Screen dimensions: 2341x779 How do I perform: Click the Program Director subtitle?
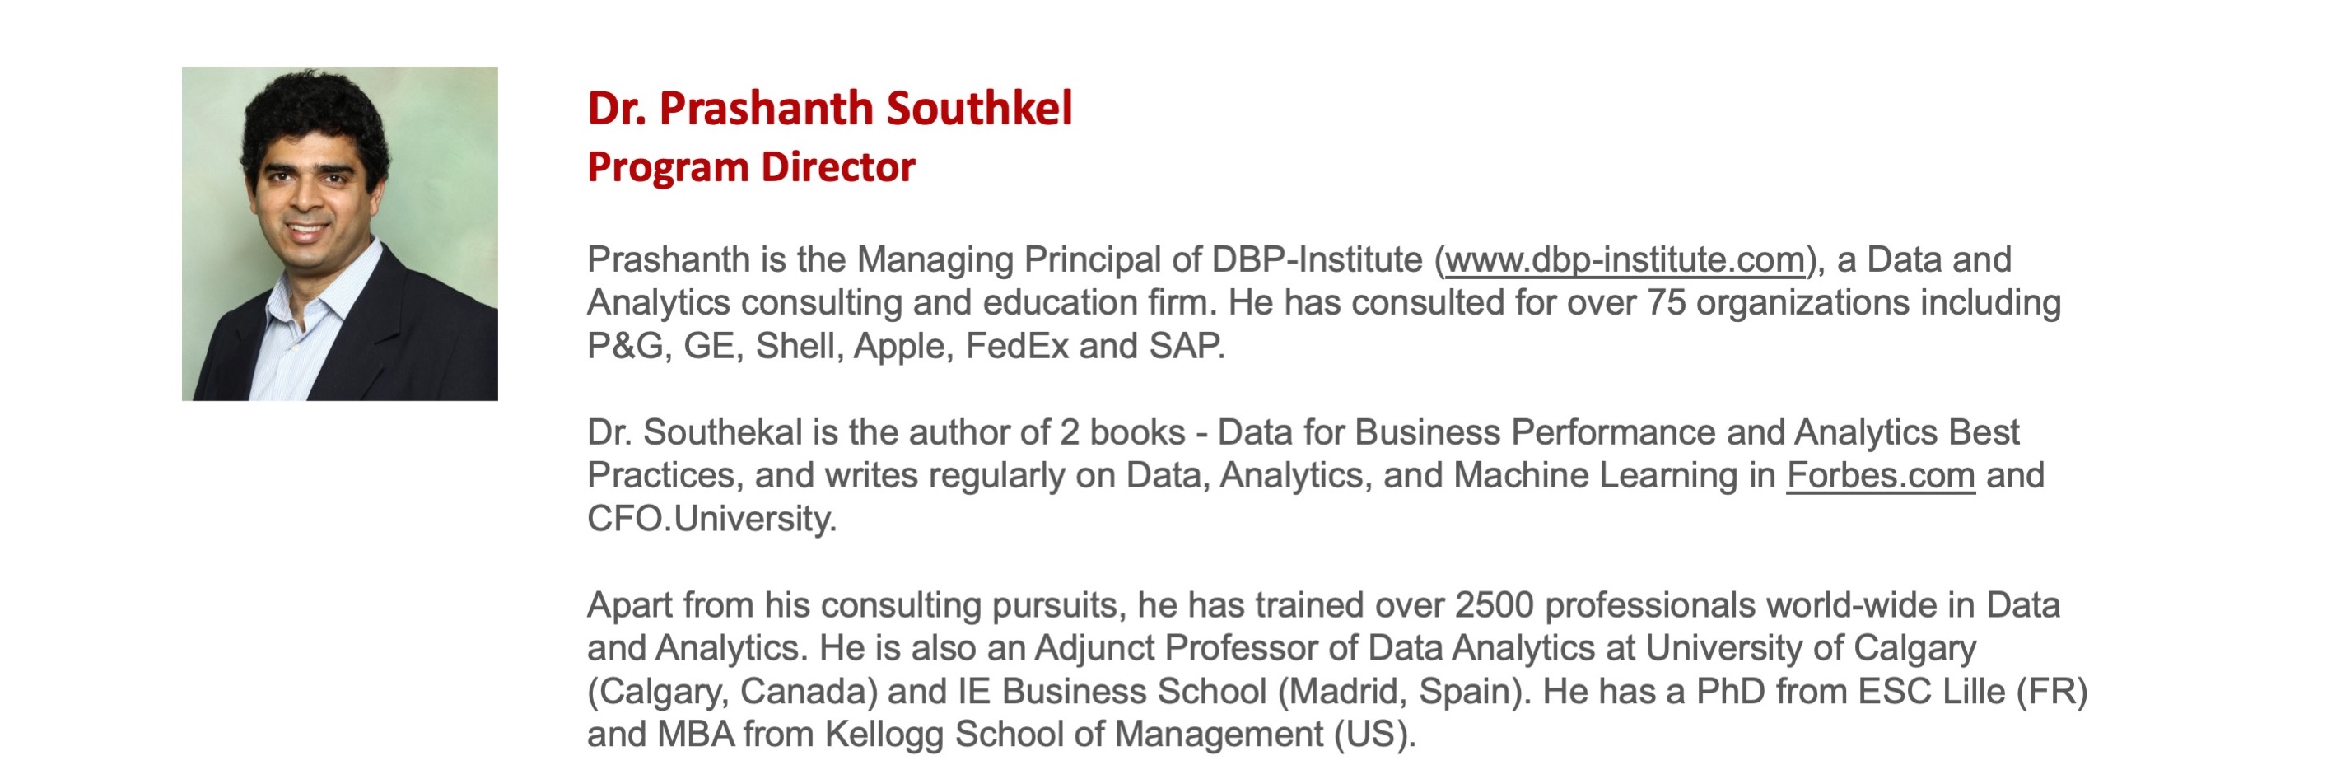point(751,166)
